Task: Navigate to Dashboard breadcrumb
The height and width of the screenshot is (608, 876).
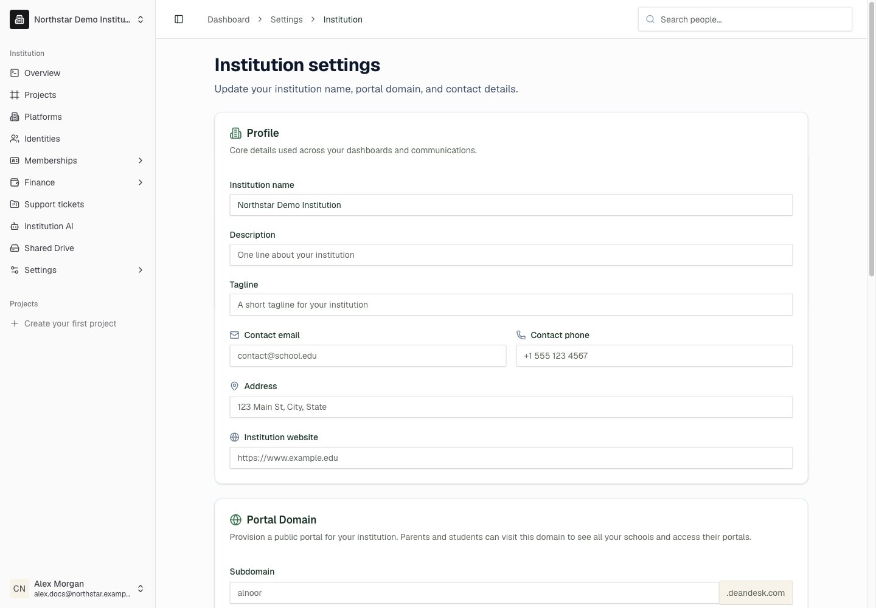Action: tap(228, 19)
